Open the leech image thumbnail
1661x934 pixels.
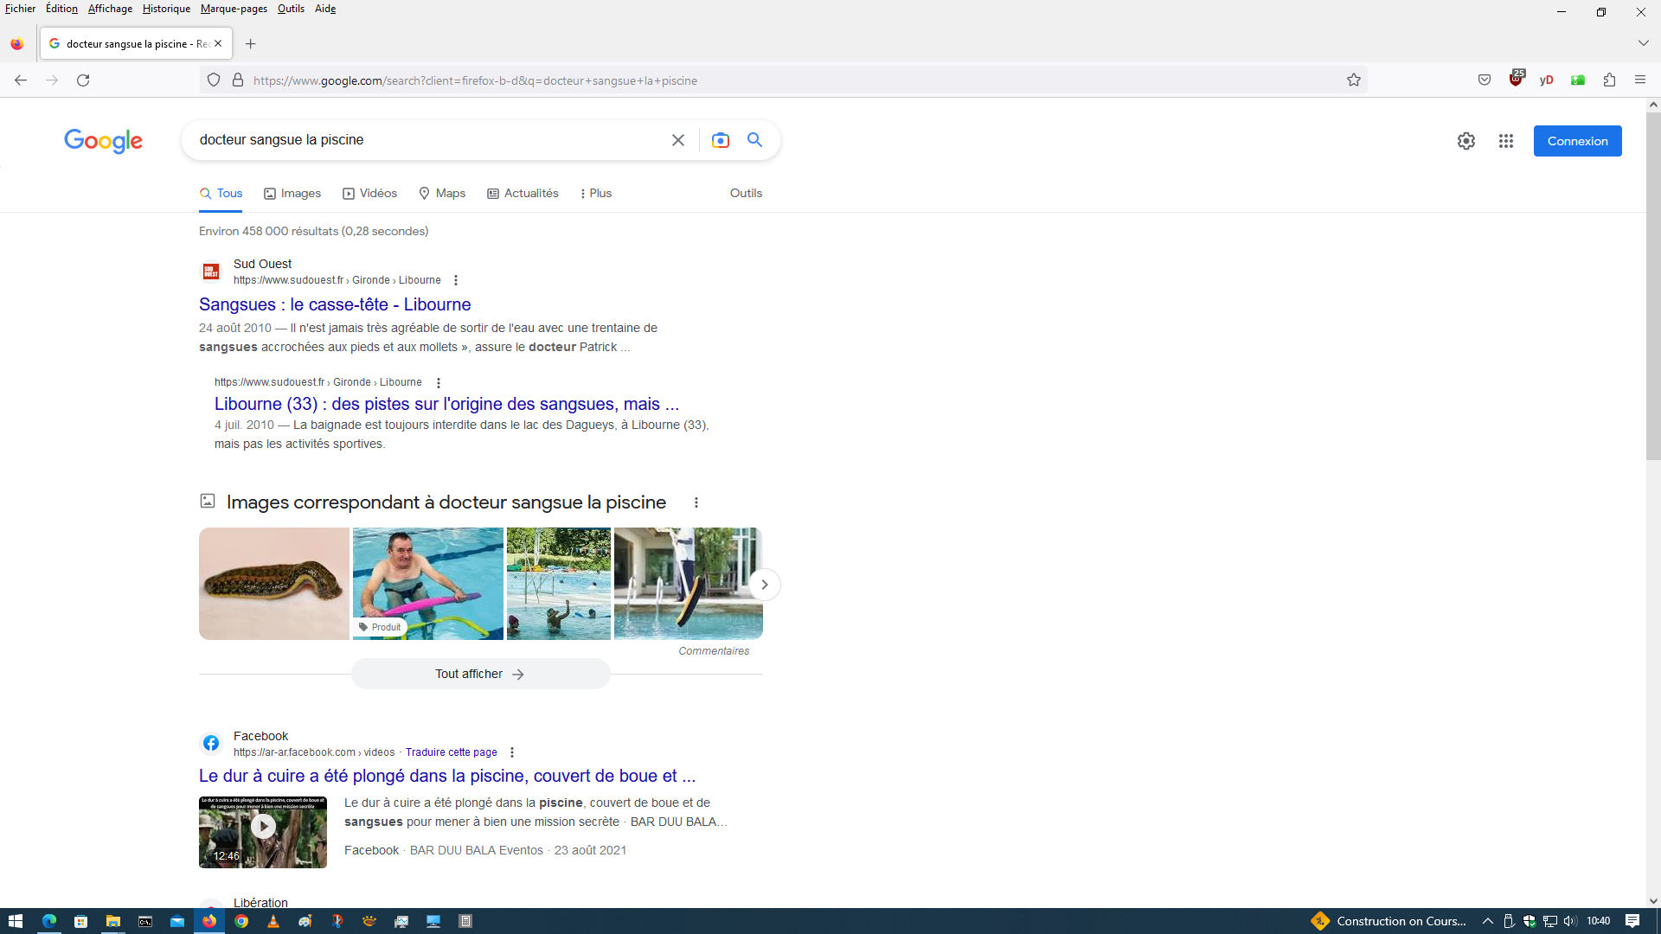(x=274, y=584)
